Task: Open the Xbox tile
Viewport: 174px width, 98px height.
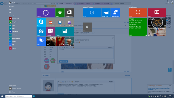Action: point(60,13)
